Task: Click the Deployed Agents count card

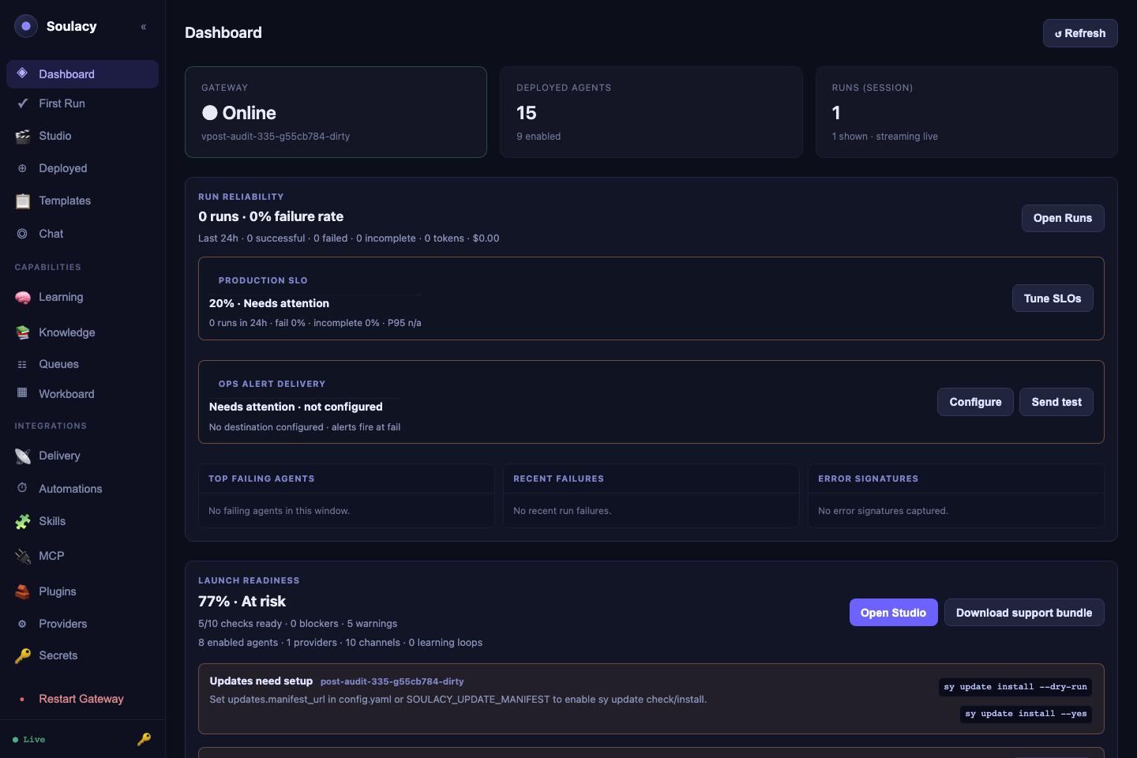Action: tap(651, 112)
